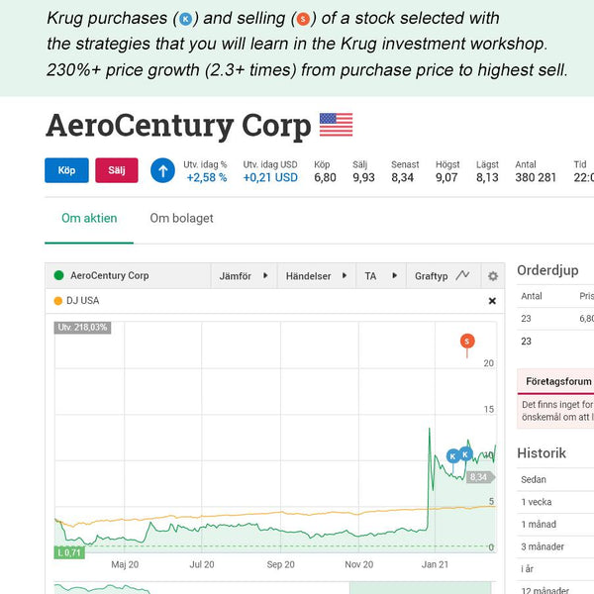Viewport: 594px width, 594px height.
Task: Click the blue Köp buy button
Action: [x=66, y=170]
